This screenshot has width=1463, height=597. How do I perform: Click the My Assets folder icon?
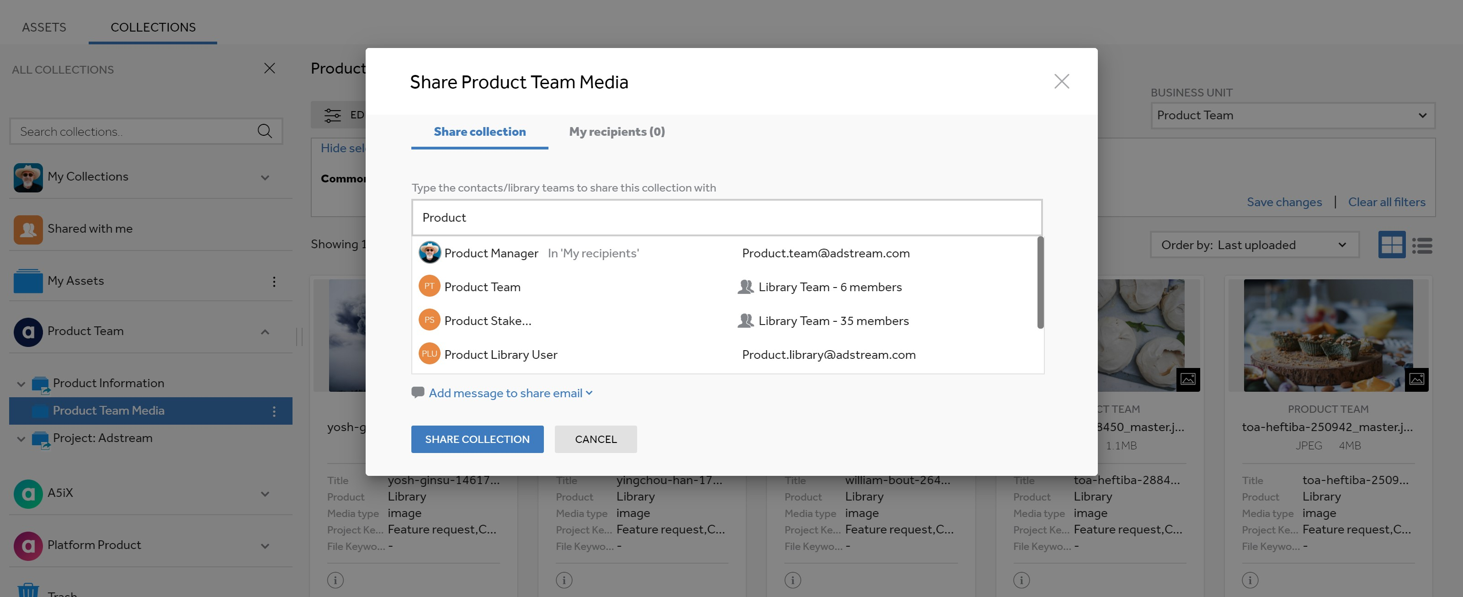coord(28,281)
